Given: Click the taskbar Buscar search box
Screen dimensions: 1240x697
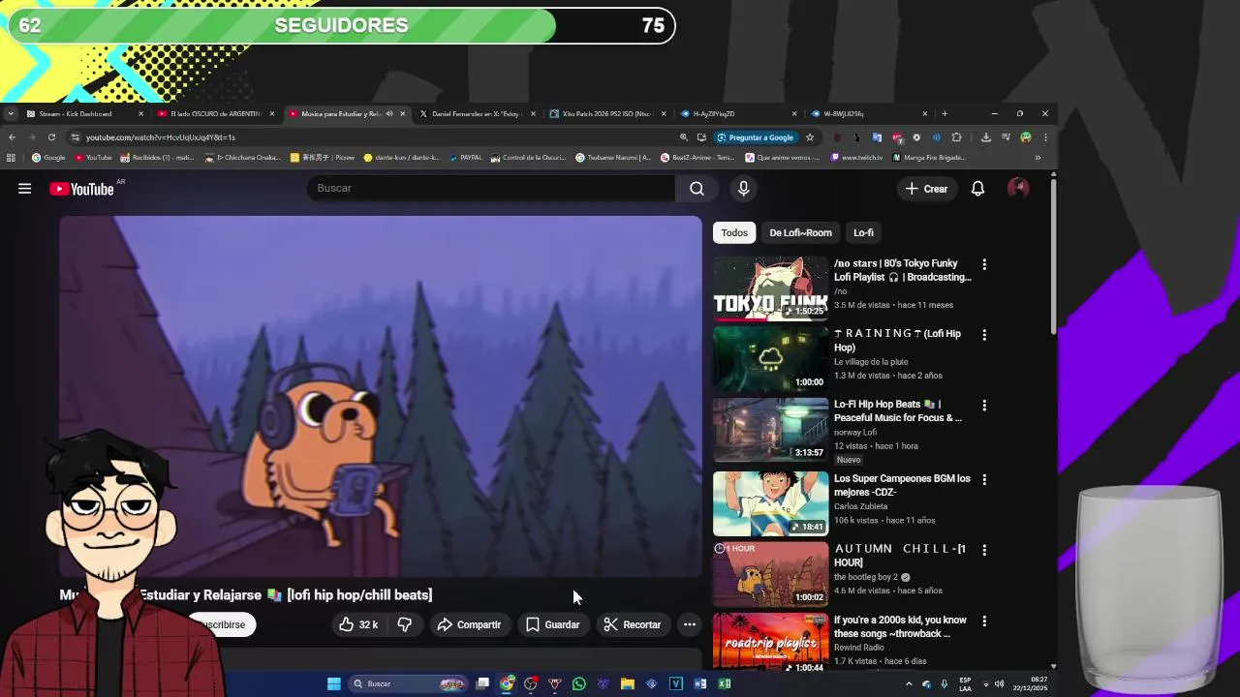Looking at the screenshot, I should 407,683.
